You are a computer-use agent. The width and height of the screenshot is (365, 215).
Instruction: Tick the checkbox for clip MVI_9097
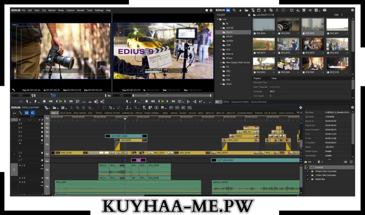coord(304,72)
